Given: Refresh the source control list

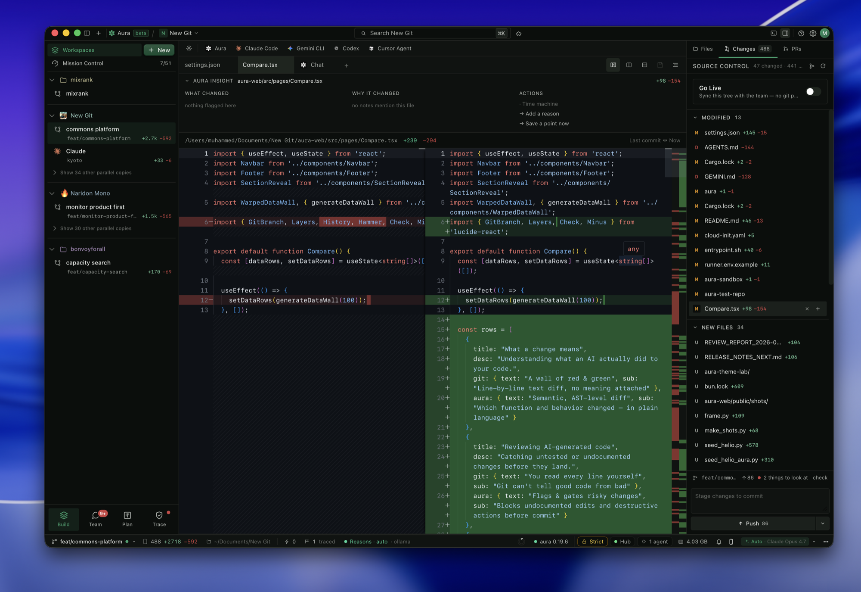Looking at the screenshot, I should point(823,66).
